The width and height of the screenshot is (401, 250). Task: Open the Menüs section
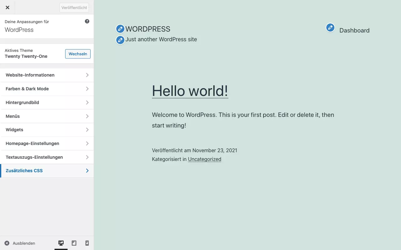(x=47, y=116)
